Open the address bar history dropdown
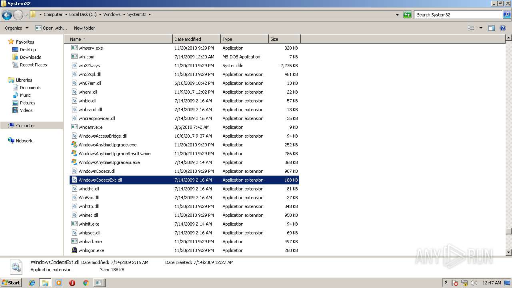Screen dimensions: 512x288 (397, 15)
